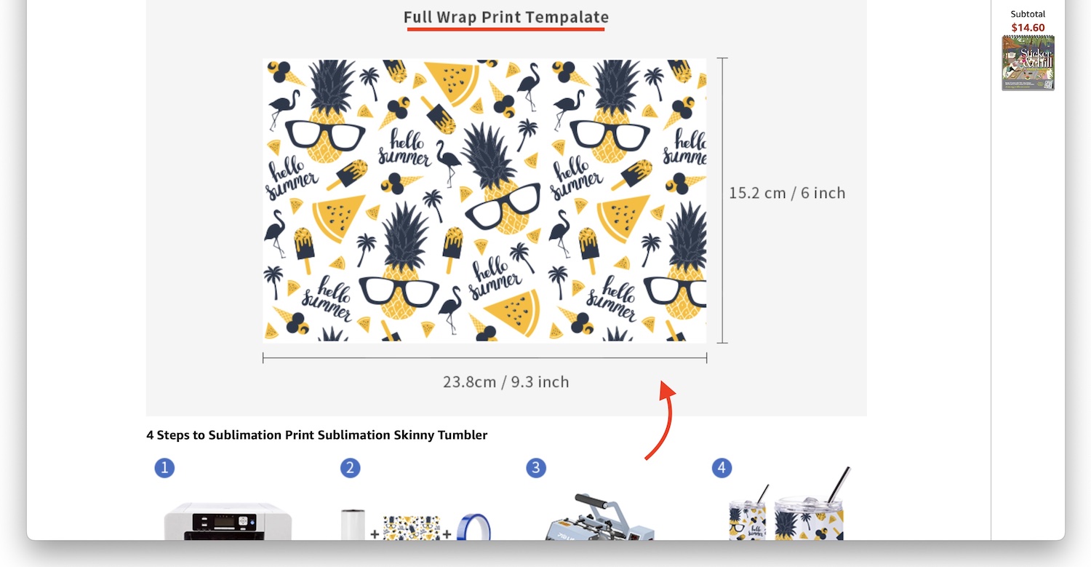Image resolution: width=1091 pixels, height=567 pixels.
Task: Click the small printed wrap sheet in step 2
Action: [412, 528]
